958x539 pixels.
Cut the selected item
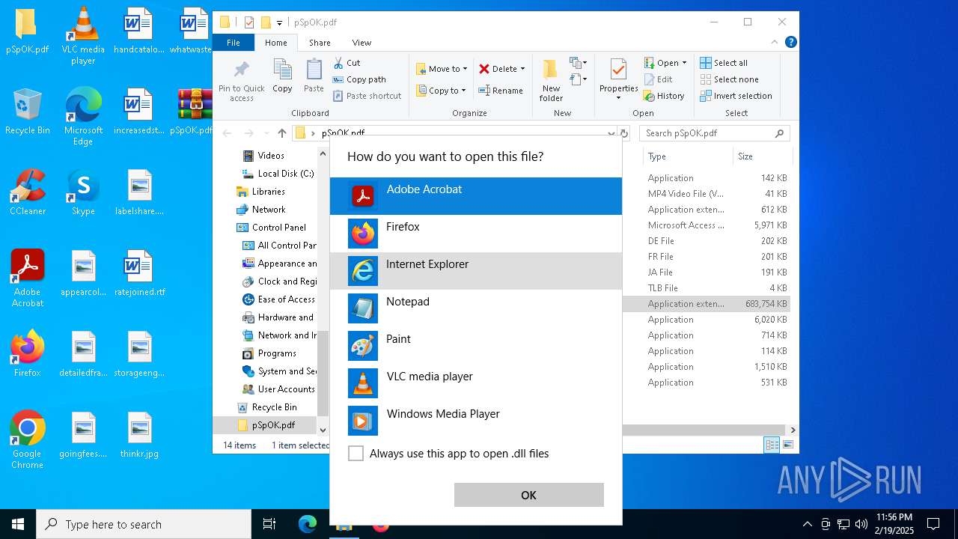point(347,63)
